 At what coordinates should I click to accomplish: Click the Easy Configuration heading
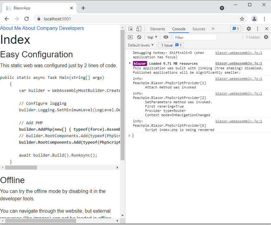point(36,55)
